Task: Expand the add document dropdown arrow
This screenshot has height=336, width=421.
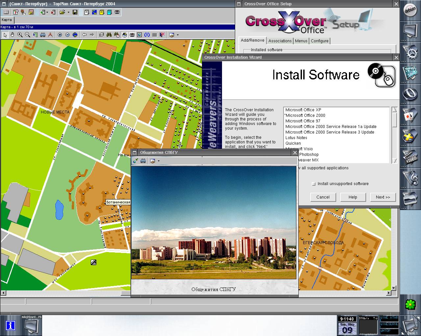Action: (47, 12)
